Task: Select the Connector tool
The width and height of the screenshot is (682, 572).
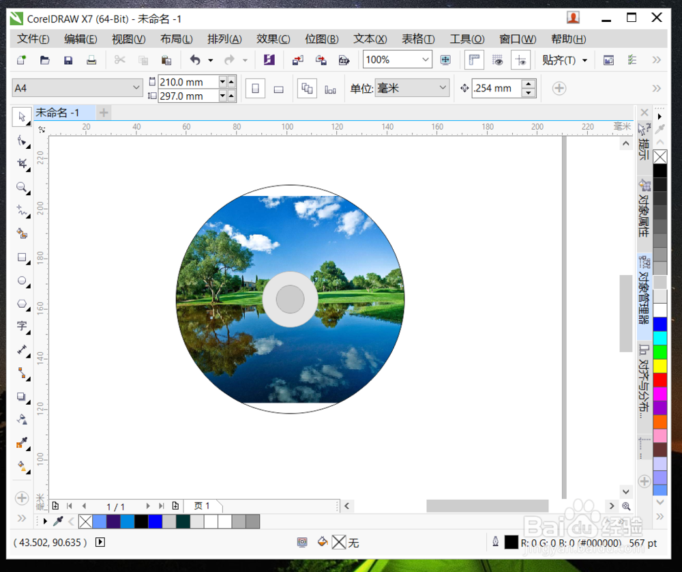Action: 22,373
